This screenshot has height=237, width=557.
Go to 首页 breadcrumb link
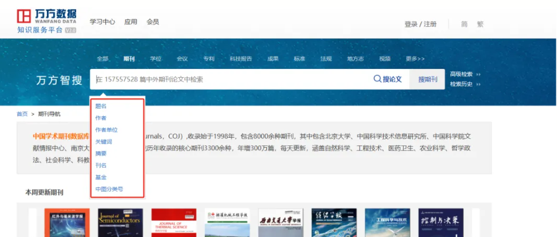click(x=22, y=114)
